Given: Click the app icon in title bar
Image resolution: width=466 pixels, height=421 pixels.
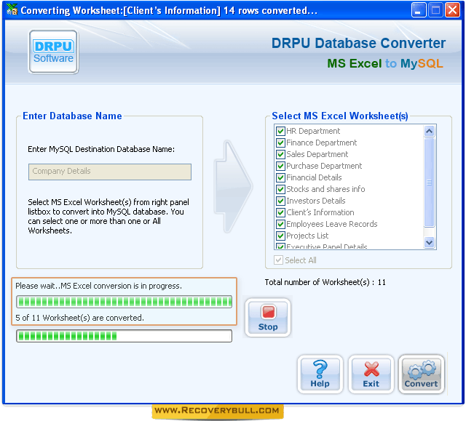Looking at the screenshot, I should coord(12,9).
